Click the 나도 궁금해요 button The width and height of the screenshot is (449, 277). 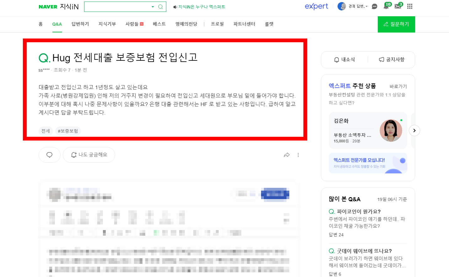(x=89, y=155)
